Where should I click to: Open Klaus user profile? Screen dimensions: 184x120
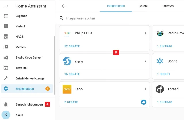pyautogui.click(x=19, y=115)
